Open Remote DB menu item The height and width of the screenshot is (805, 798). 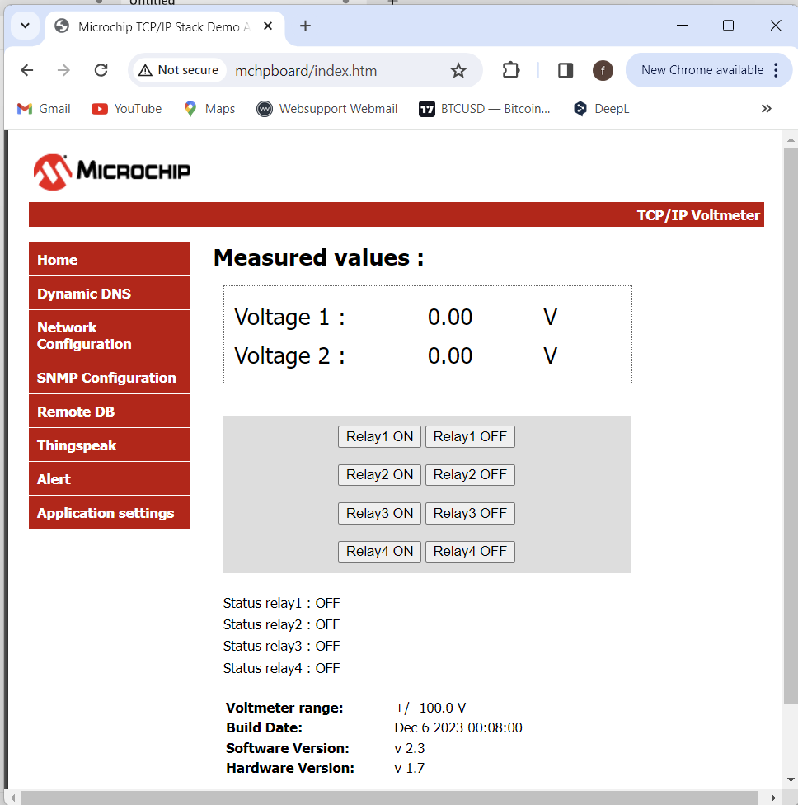point(110,412)
